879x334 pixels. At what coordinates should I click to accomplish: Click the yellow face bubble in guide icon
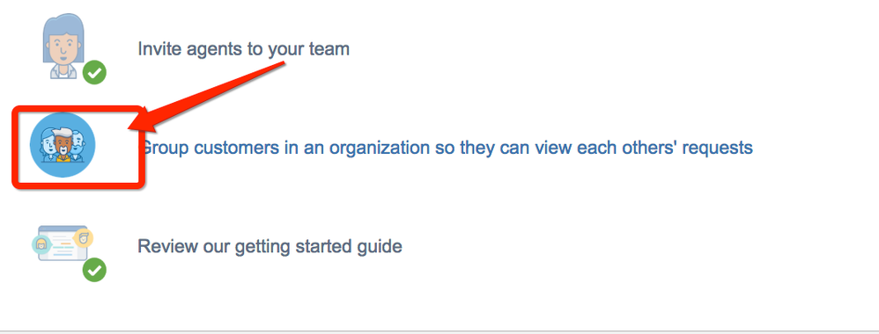pos(84,238)
